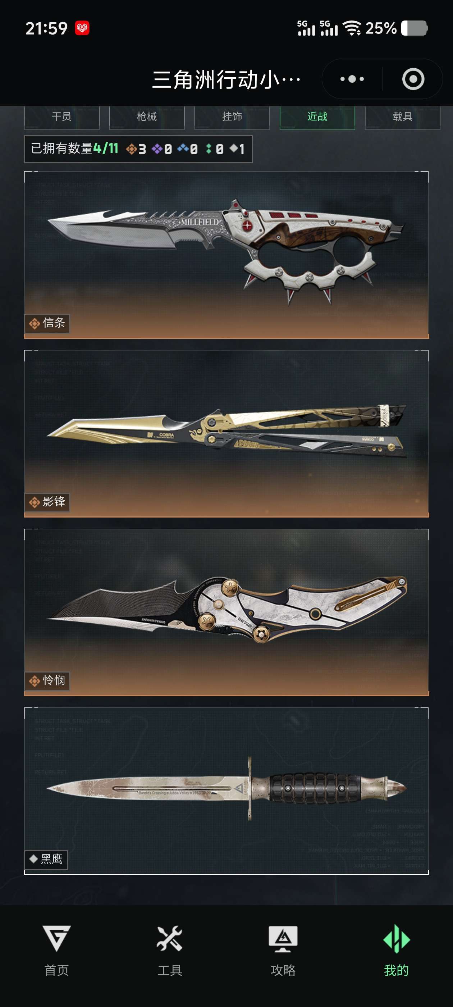Viewport: 453px width, 1007px height.
Task: Tap the purple rarity icon in count bar
Action: (157, 149)
